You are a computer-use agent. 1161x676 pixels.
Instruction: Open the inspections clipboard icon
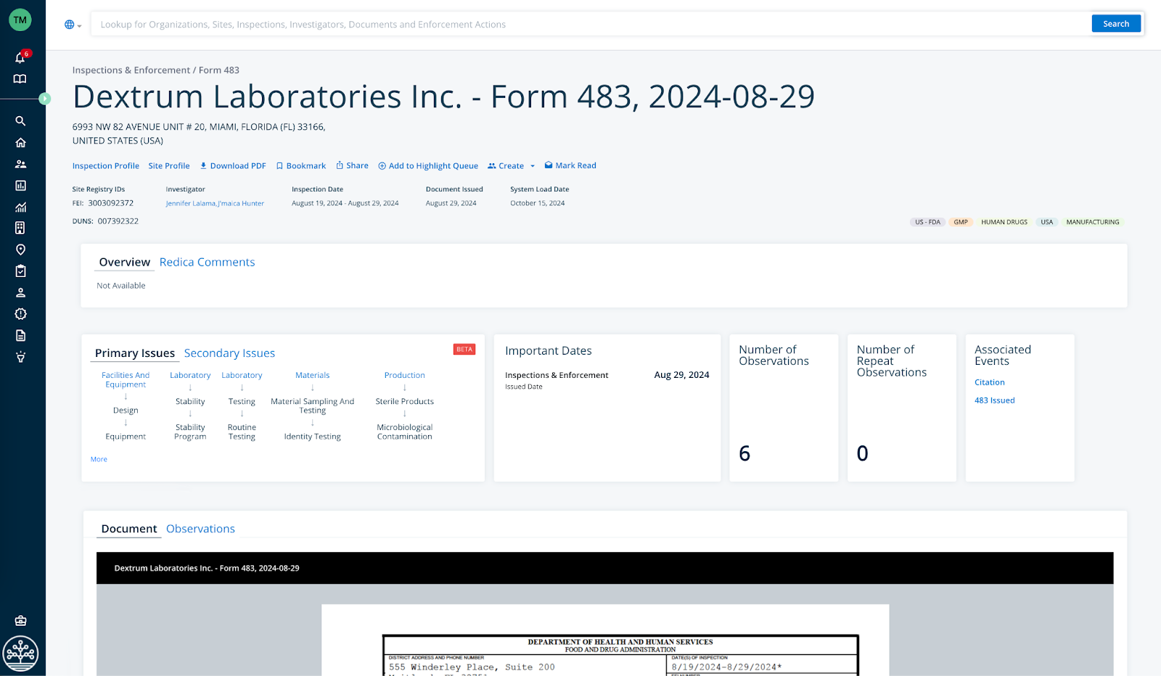(20, 271)
